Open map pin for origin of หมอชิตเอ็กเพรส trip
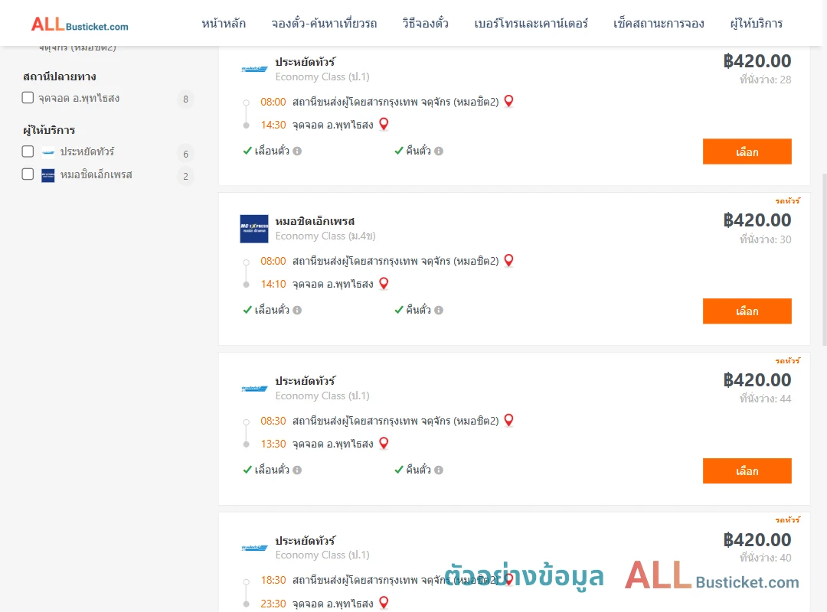The height and width of the screenshot is (612, 827). point(509,260)
